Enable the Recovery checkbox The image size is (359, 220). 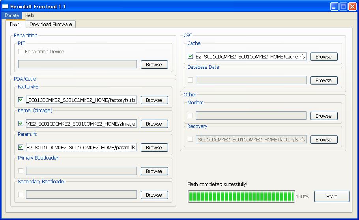pyautogui.click(x=190, y=139)
